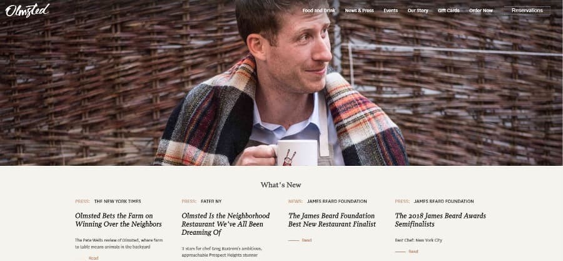Click the What's New section heading
Screen dimensions: 563x261
coord(281,185)
